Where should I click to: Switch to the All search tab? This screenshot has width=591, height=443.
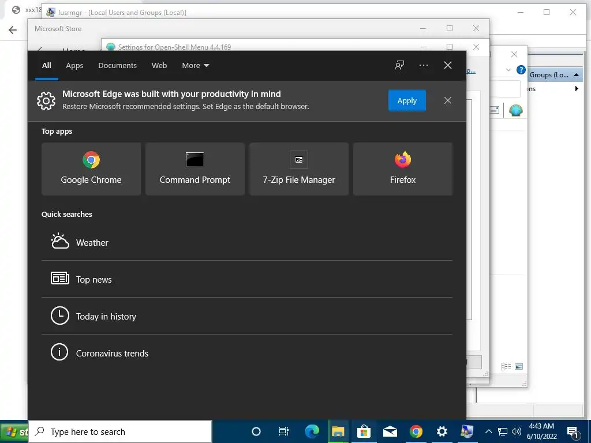pyautogui.click(x=47, y=66)
